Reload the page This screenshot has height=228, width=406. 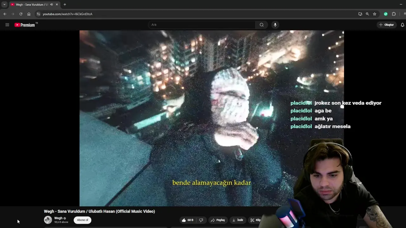(x=21, y=14)
